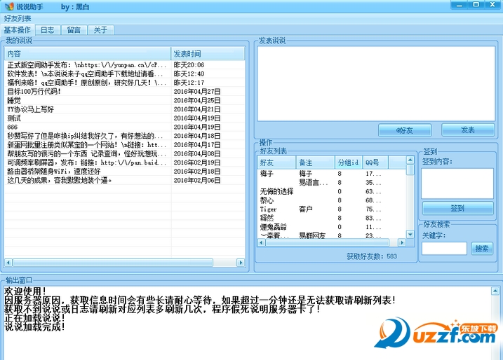Open the 好友列表 menu
The image size is (503, 360).
[18, 19]
